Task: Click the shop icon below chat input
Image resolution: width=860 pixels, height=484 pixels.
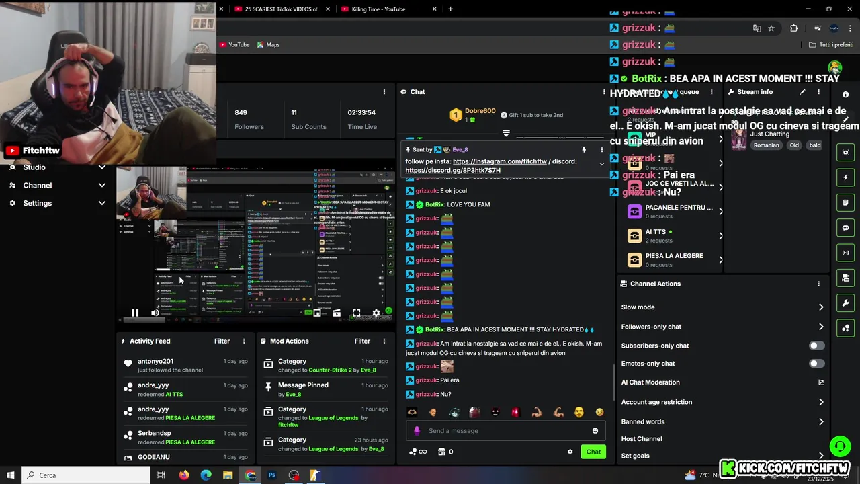Action: (x=441, y=452)
